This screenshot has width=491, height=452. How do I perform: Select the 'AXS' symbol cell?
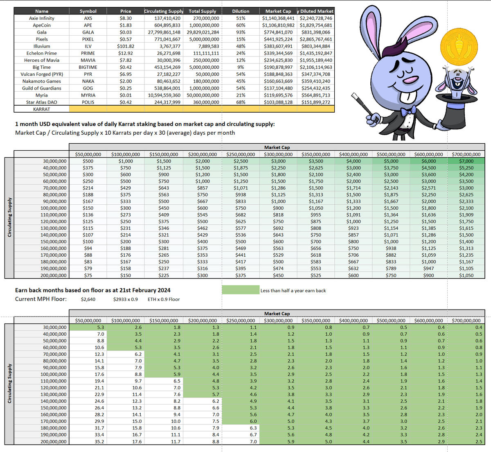(88, 18)
